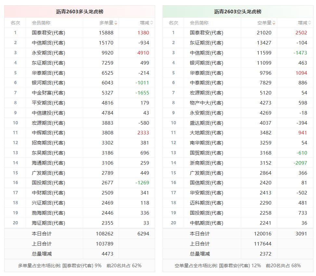Select 华泰期货(代客) in long table rank 5
This screenshot has height=276, width=316.
(x=48, y=73)
